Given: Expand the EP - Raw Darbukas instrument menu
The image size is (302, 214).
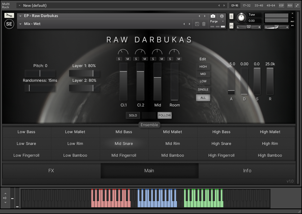Looking at the screenshot, I should click(x=21, y=16).
